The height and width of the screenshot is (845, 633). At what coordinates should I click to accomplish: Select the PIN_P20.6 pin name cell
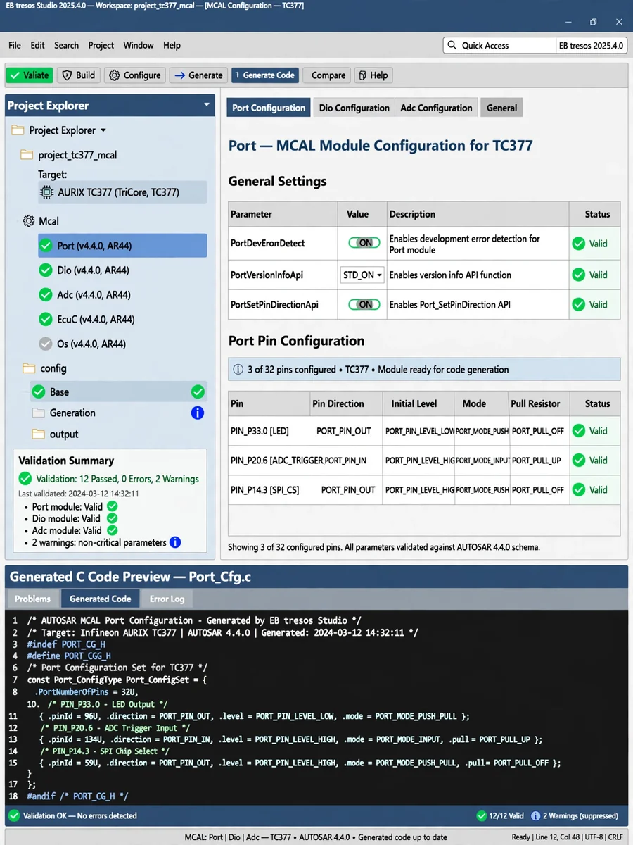coord(270,460)
